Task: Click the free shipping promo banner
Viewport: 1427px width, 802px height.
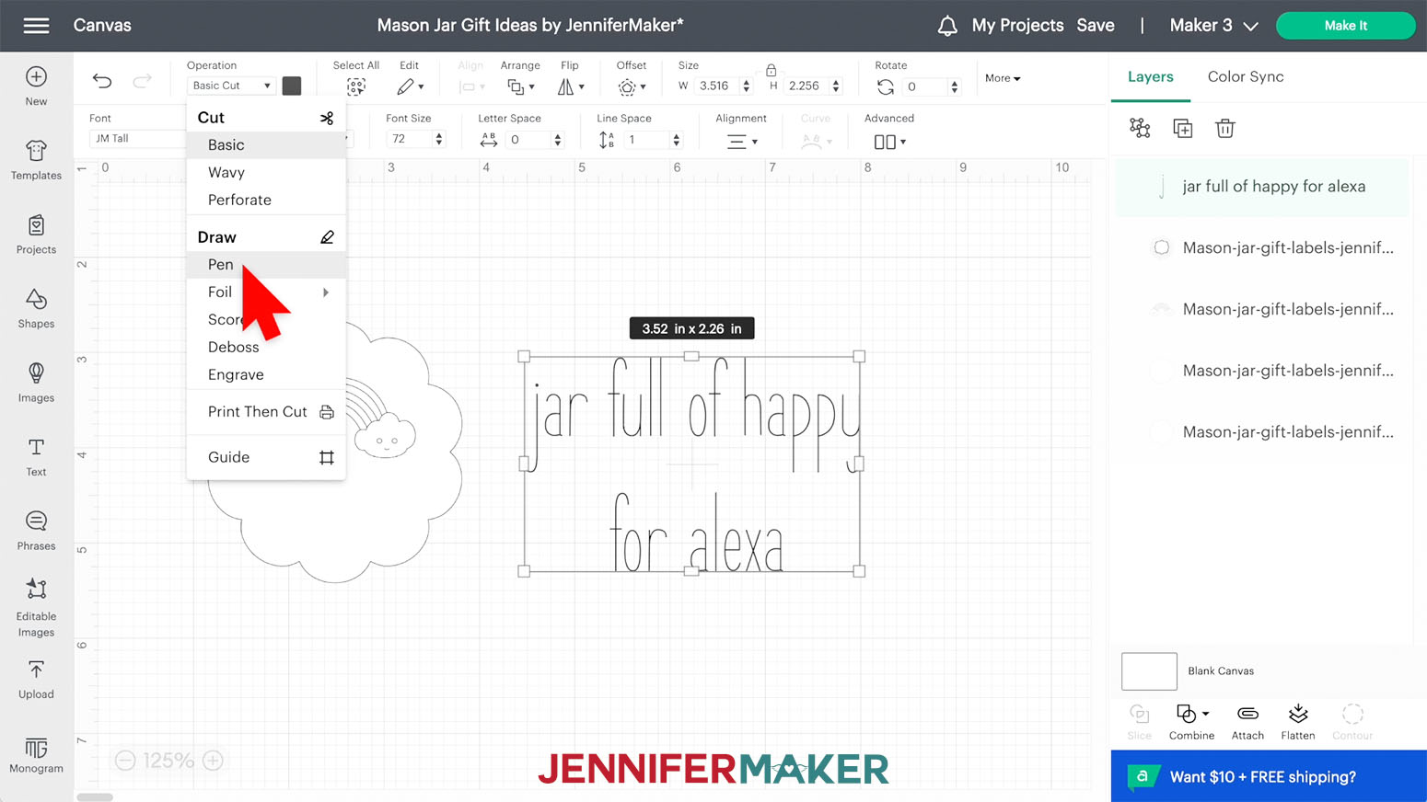Action: coord(1269,776)
